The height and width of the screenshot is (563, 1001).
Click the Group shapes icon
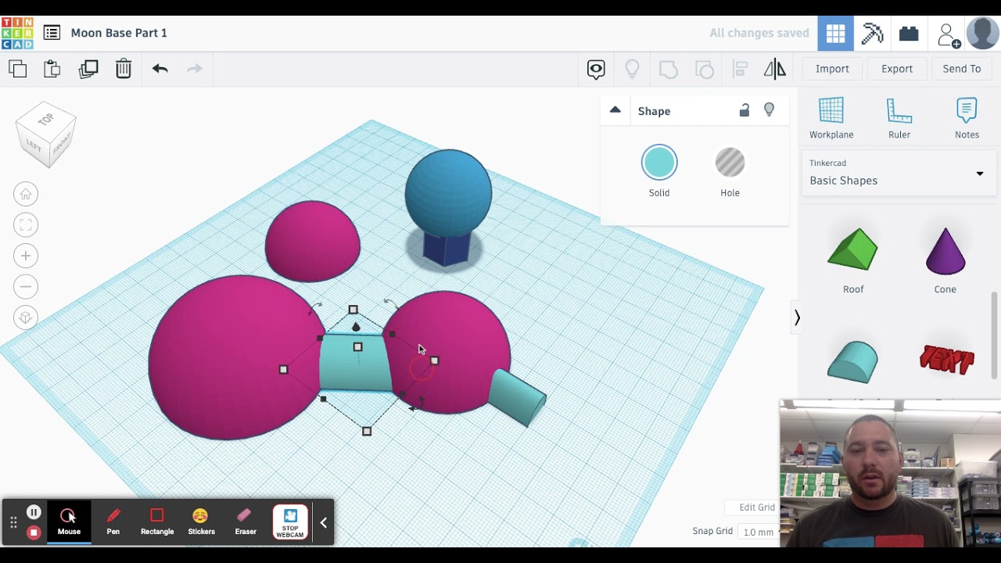(669, 70)
